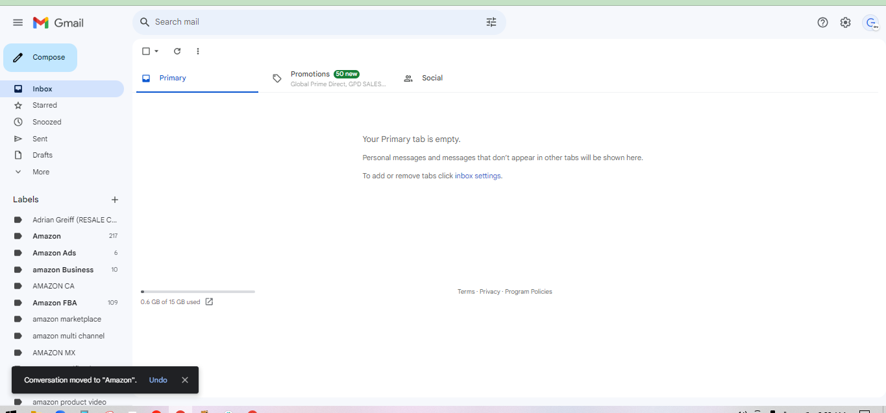Click the Social people icon
The width and height of the screenshot is (886, 413).
coord(408,78)
